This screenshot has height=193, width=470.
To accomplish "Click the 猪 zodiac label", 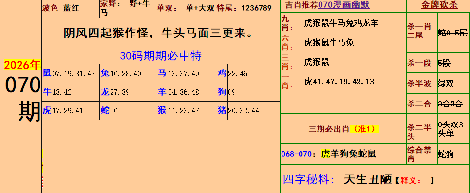I will (222, 110).
